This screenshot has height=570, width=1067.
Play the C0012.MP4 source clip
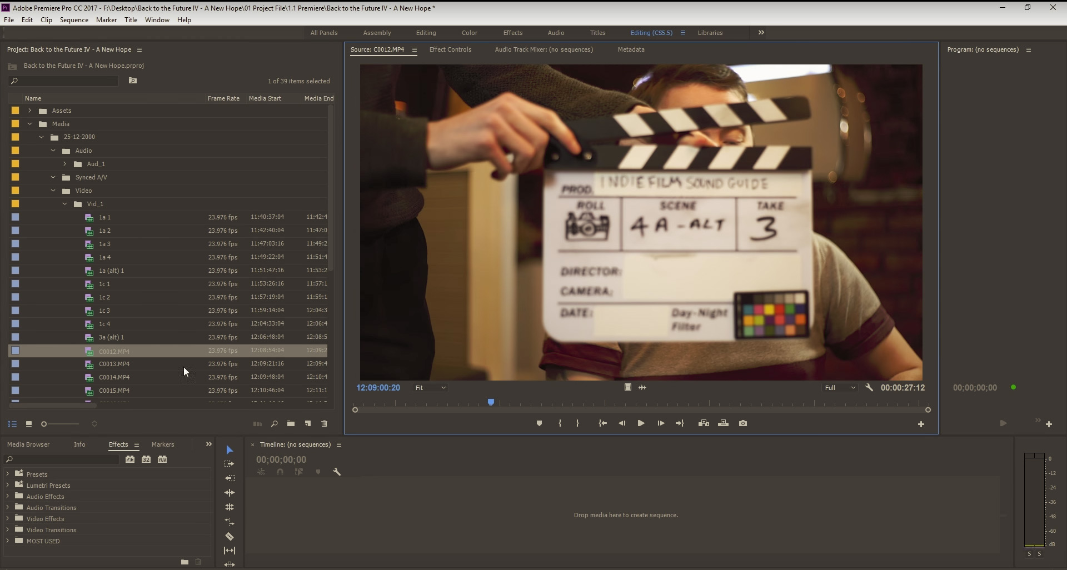641,423
